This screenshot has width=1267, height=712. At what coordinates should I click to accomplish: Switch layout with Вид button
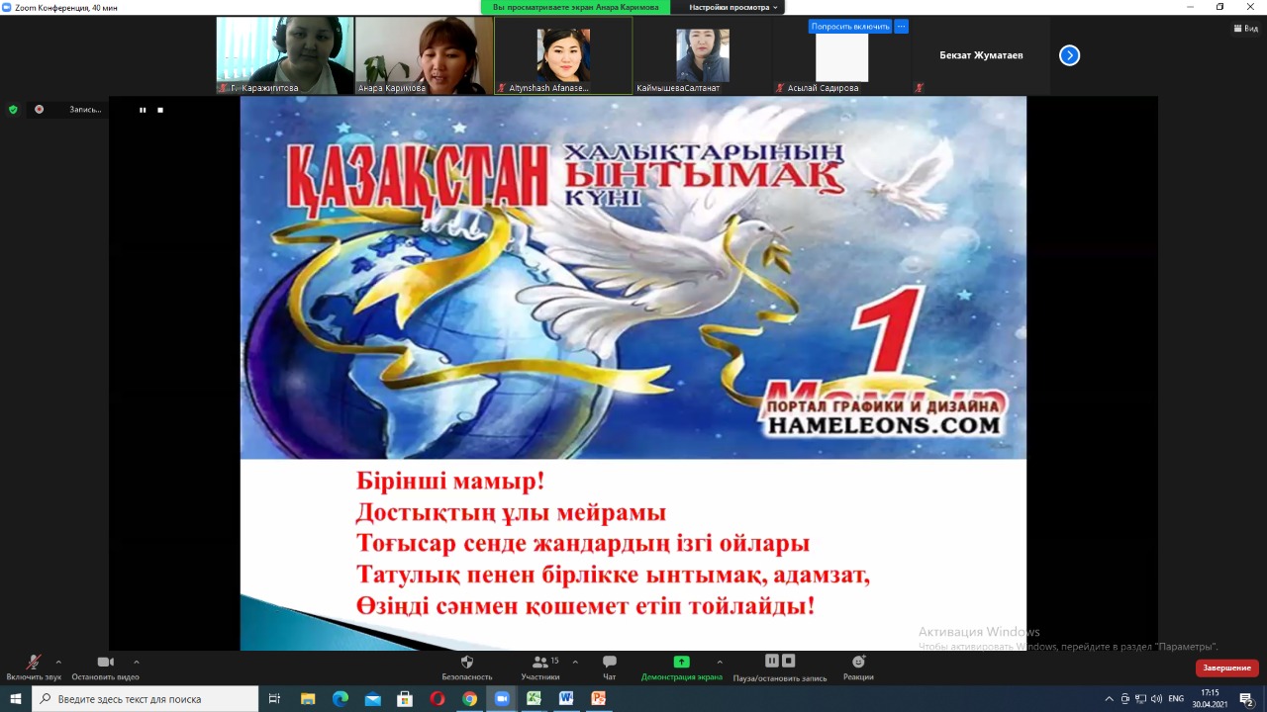point(1245,29)
